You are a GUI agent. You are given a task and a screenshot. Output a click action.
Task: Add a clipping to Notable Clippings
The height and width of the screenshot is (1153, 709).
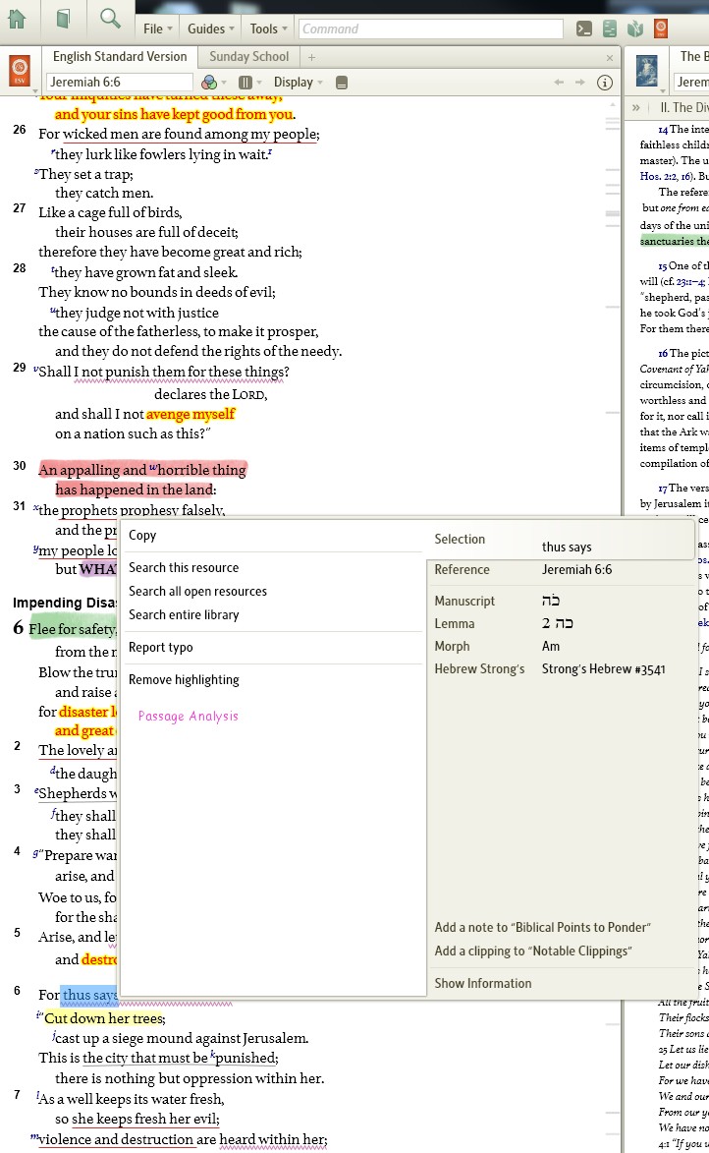[x=532, y=951]
